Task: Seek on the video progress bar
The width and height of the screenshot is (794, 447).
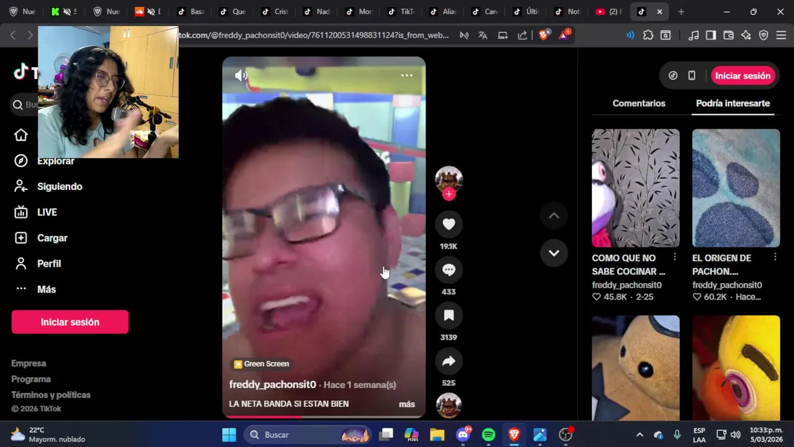Action: pyautogui.click(x=324, y=417)
